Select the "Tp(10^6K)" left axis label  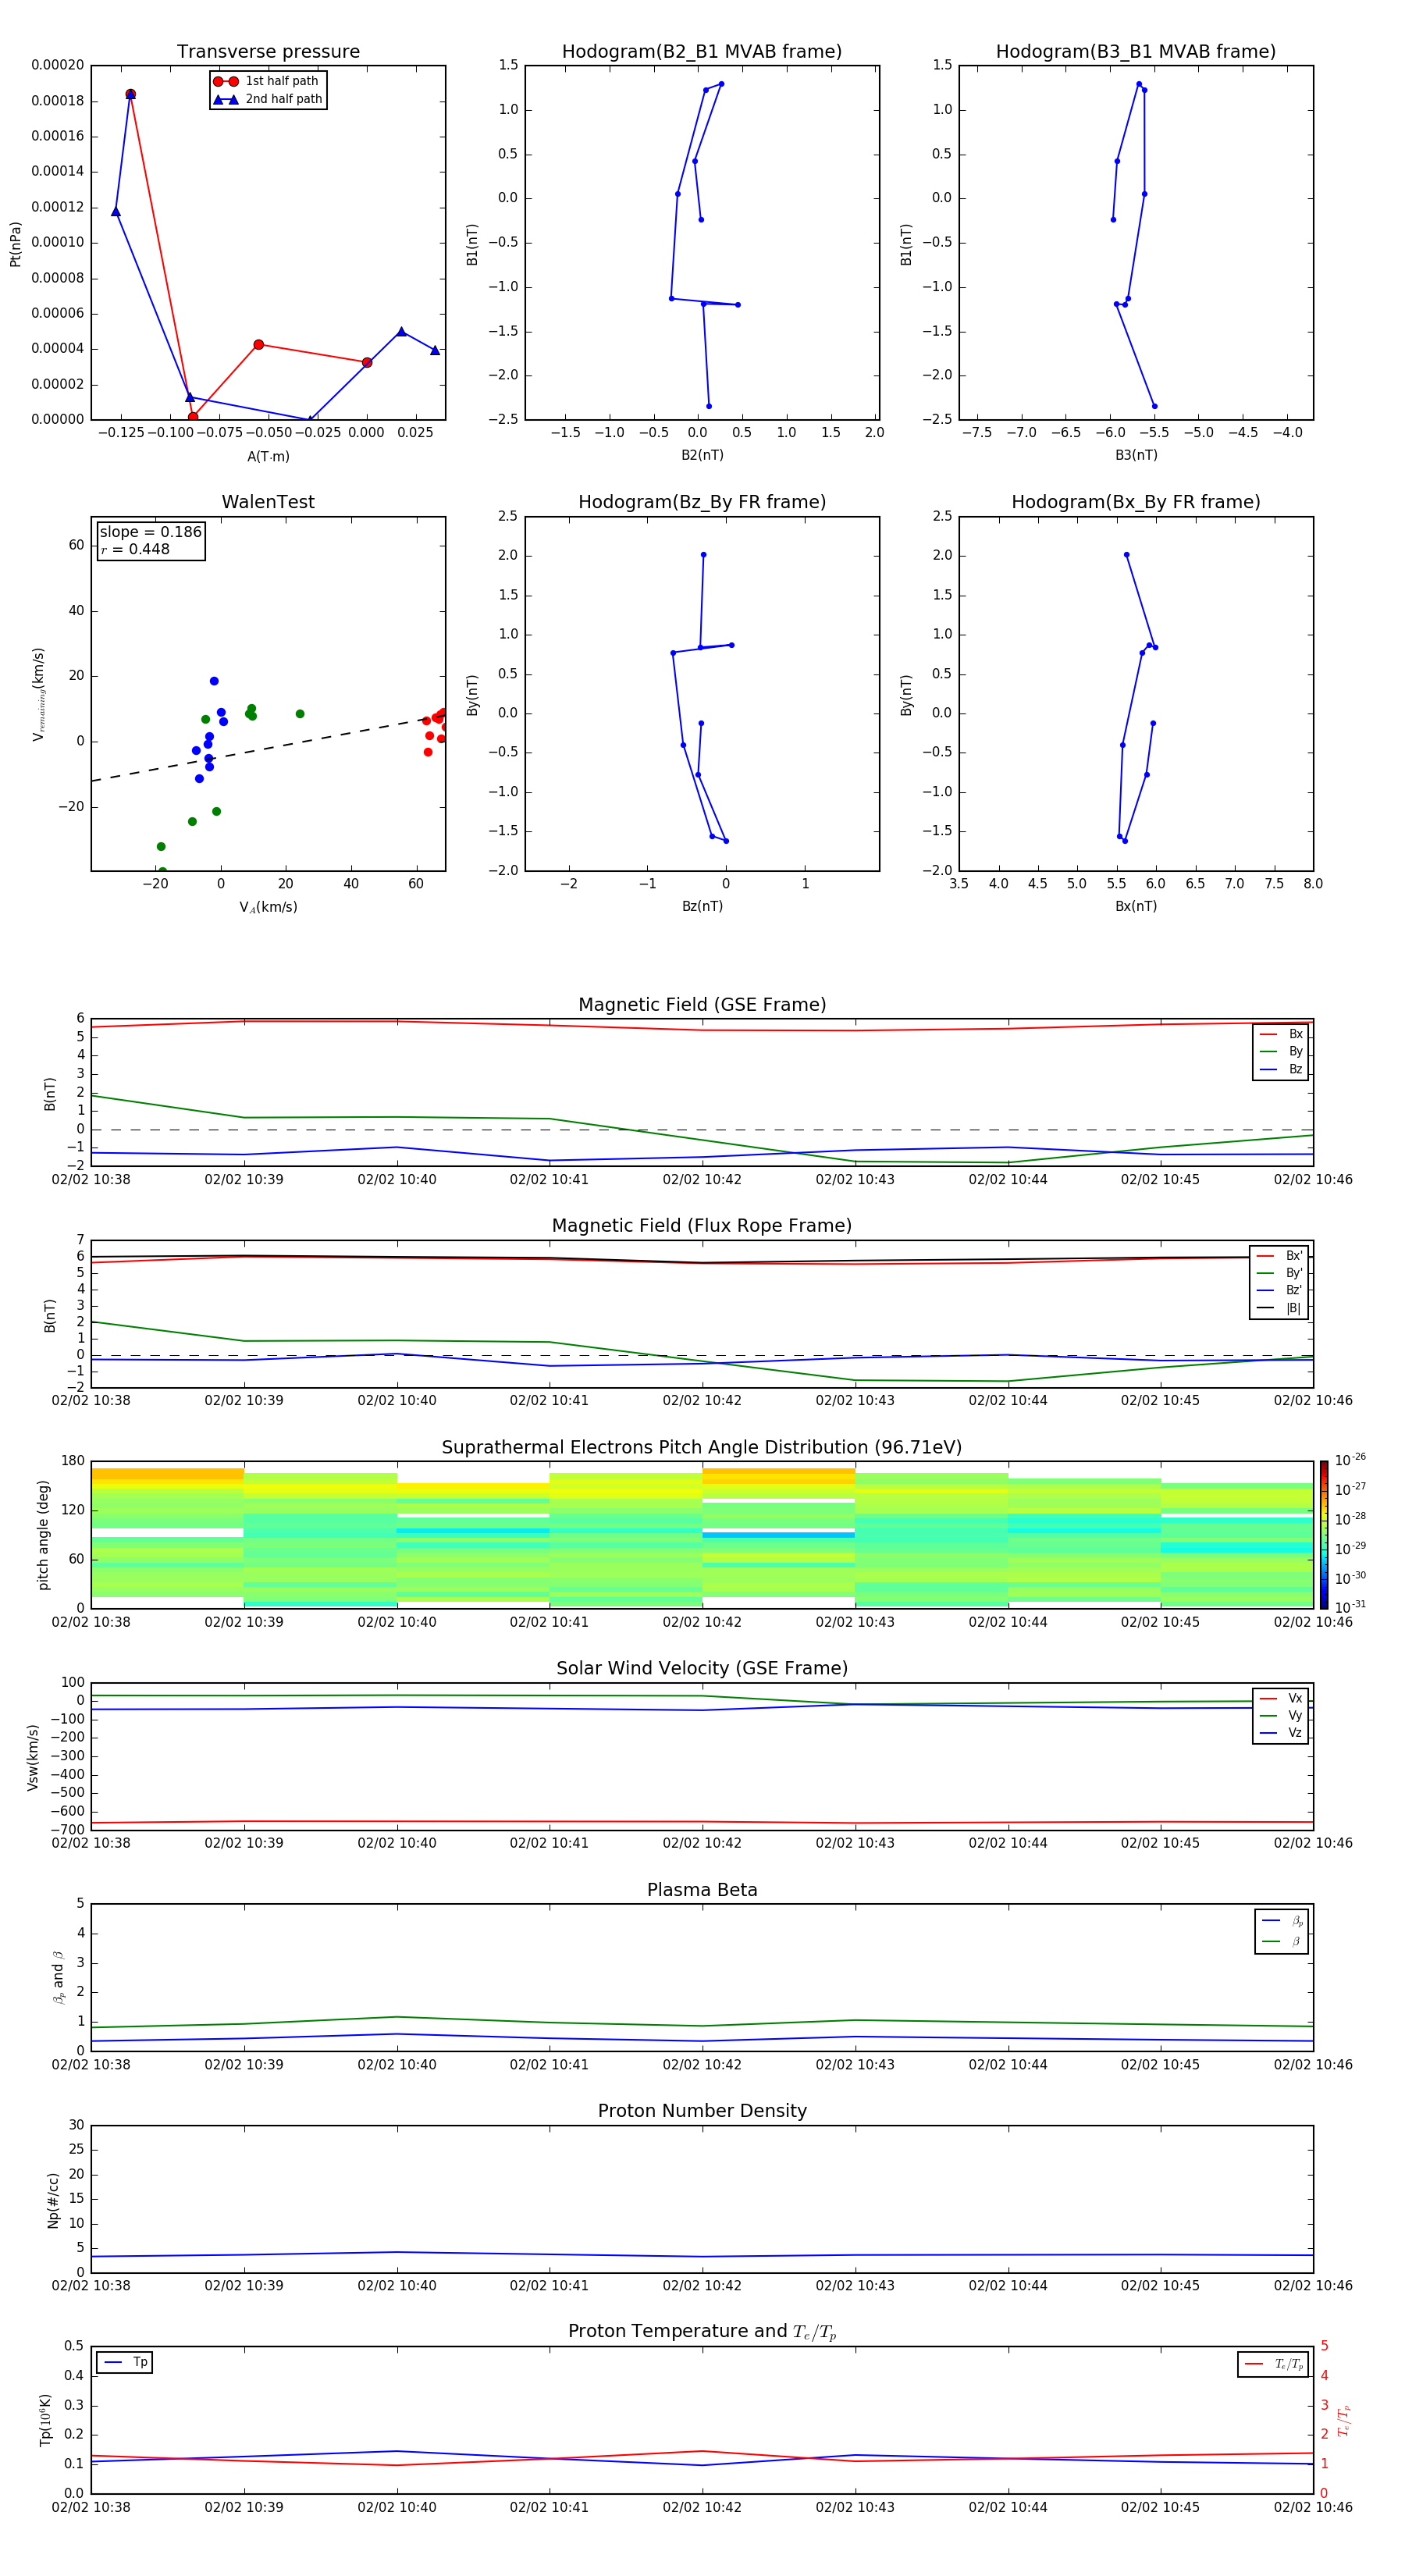[45, 2420]
